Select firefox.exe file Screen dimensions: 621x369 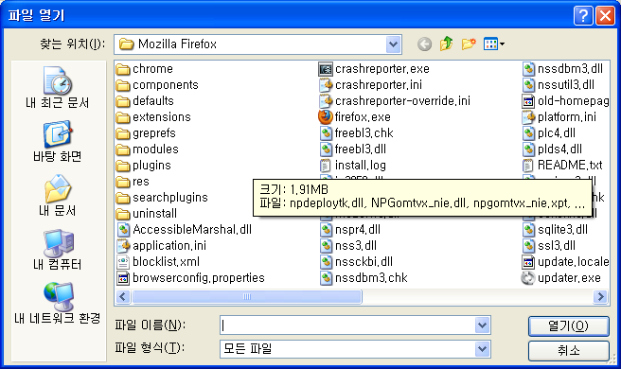354,117
